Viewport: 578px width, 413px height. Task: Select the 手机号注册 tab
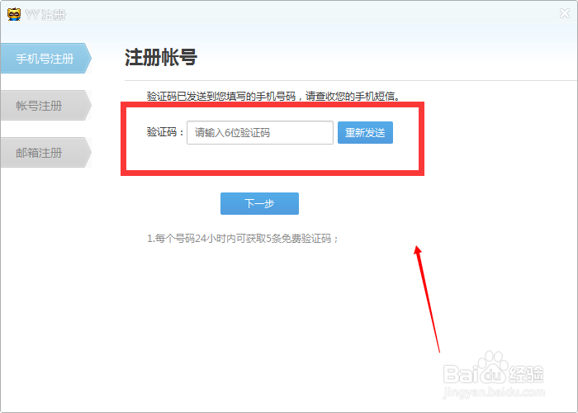pos(45,59)
